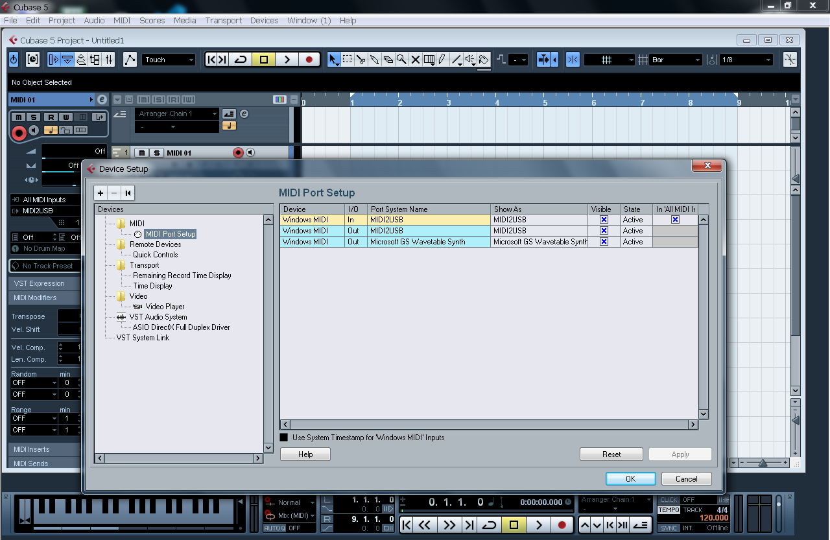
Task: Click Record button in project toolbar
Action: click(x=309, y=60)
